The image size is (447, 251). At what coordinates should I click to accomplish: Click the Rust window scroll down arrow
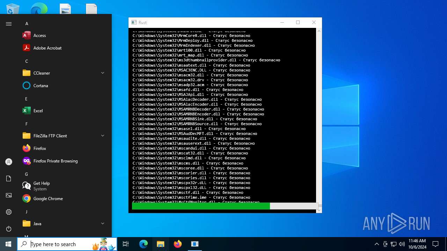pyautogui.click(x=319, y=210)
